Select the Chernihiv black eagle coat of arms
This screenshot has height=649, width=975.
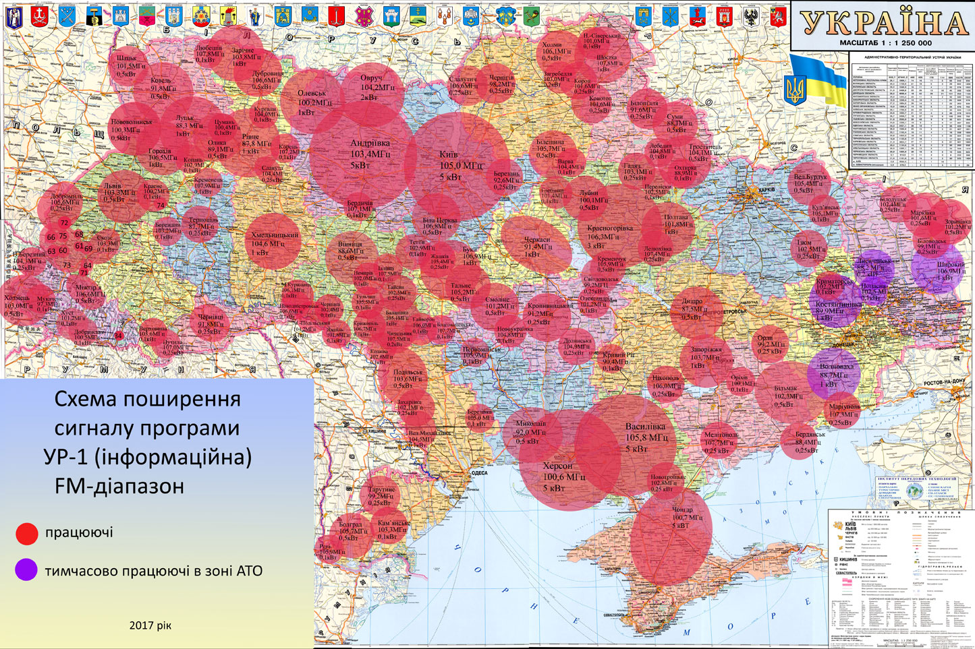pos(751,17)
